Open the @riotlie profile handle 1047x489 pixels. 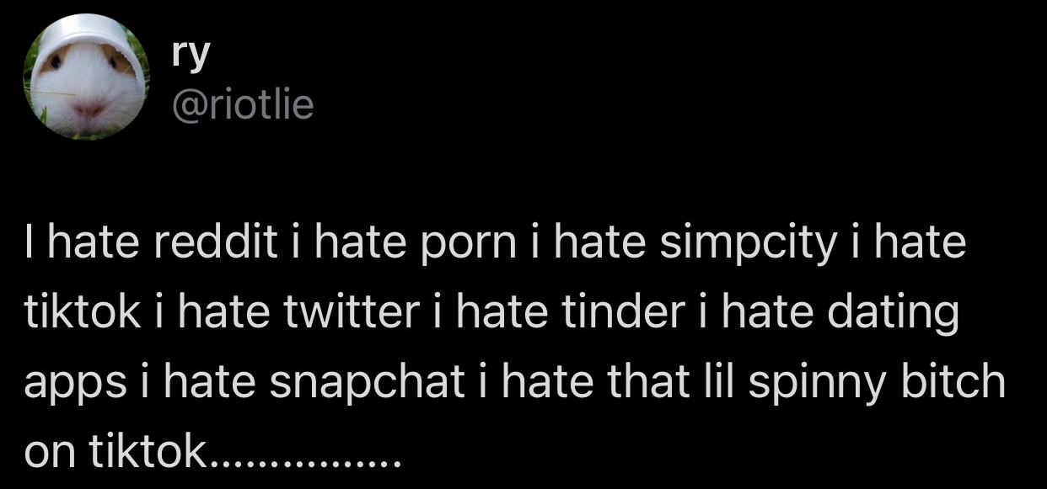tap(242, 105)
